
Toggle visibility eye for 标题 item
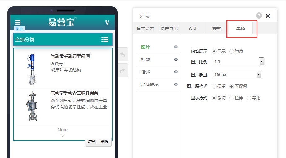tap(176, 60)
